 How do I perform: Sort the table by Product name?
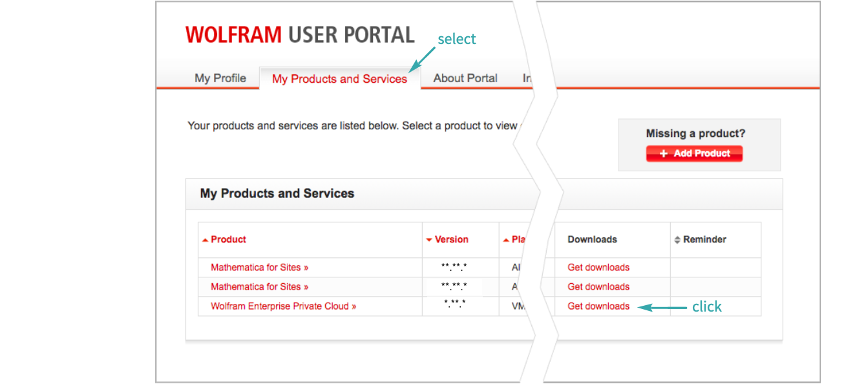228,239
